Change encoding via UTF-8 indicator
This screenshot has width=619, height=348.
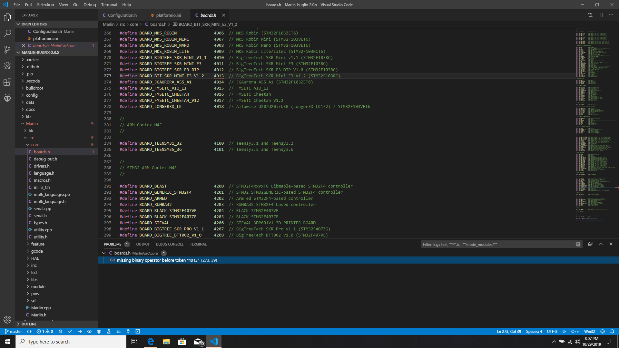(552, 332)
